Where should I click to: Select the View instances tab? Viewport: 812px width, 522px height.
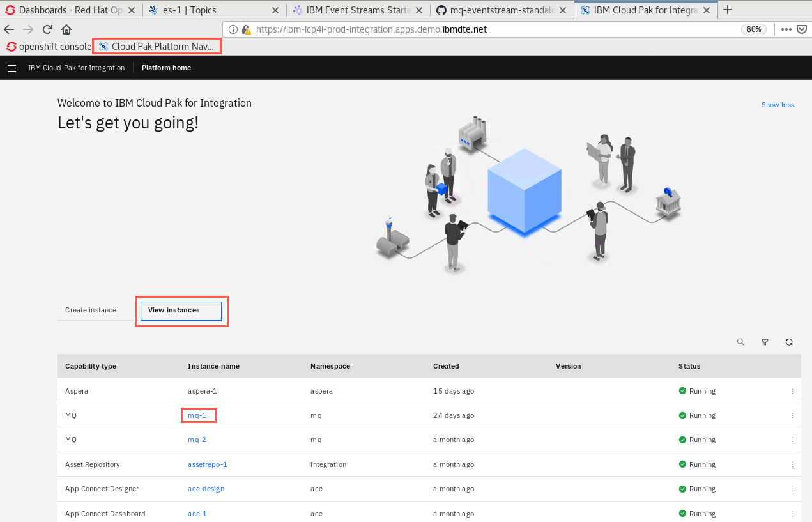[x=181, y=311]
